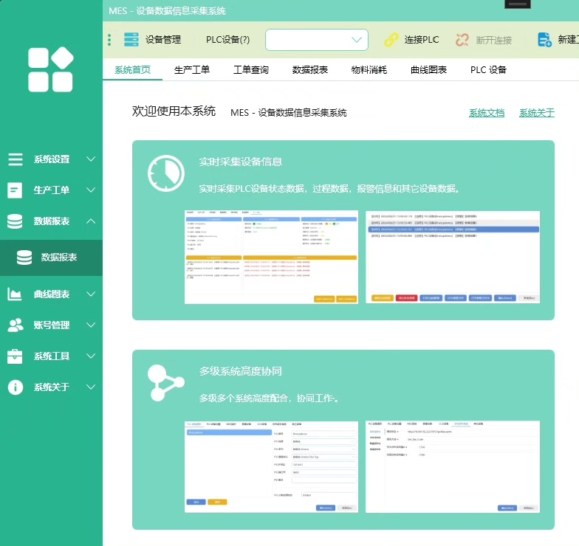Click the 曲线图表 chart icon in sidebar
This screenshot has height=546, width=579.
click(x=15, y=294)
